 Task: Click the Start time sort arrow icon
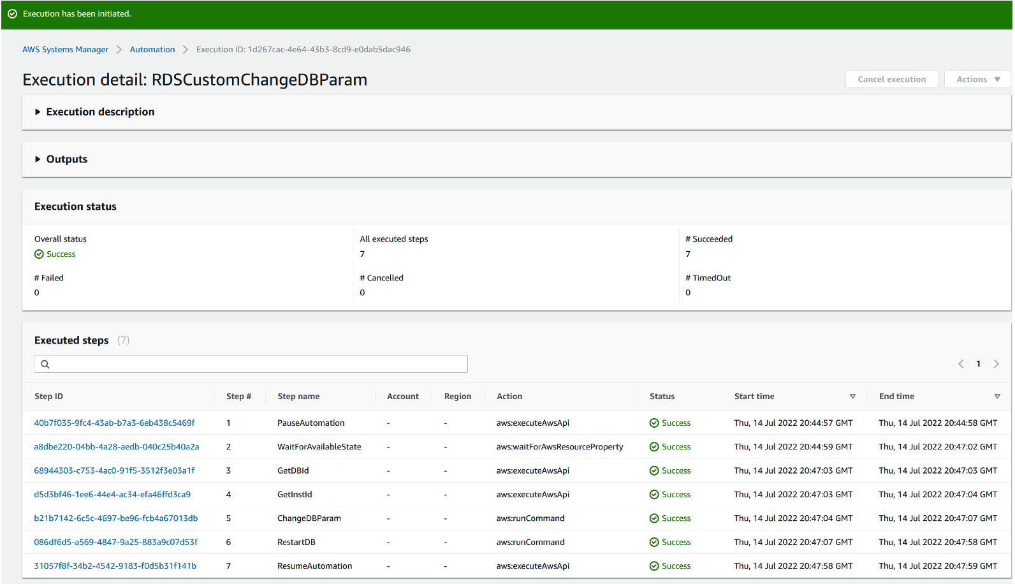(852, 397)
